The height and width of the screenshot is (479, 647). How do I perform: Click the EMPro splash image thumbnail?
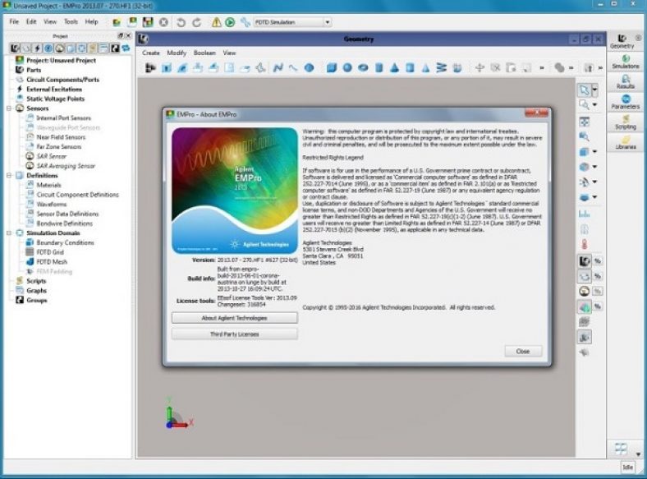tap(234, 191)
